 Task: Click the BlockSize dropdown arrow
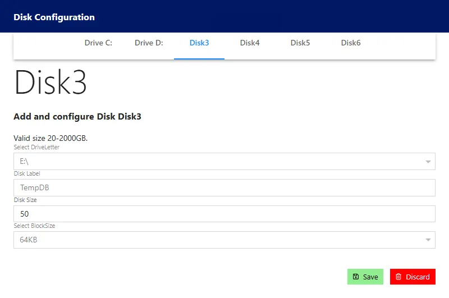pos(428,240)
